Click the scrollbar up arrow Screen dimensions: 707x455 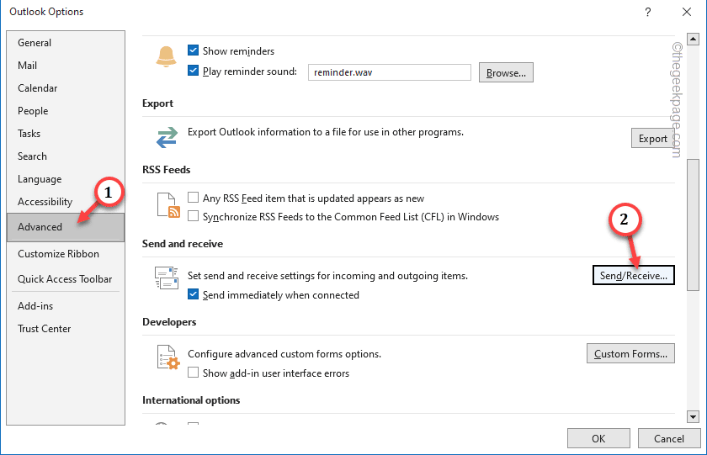click(x=693, y=40)
